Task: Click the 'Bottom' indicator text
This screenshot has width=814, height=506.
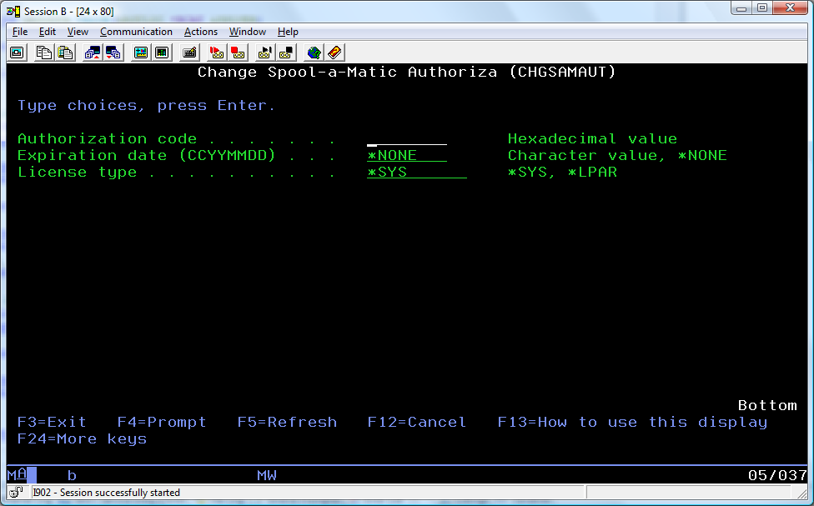Action: 767,405
